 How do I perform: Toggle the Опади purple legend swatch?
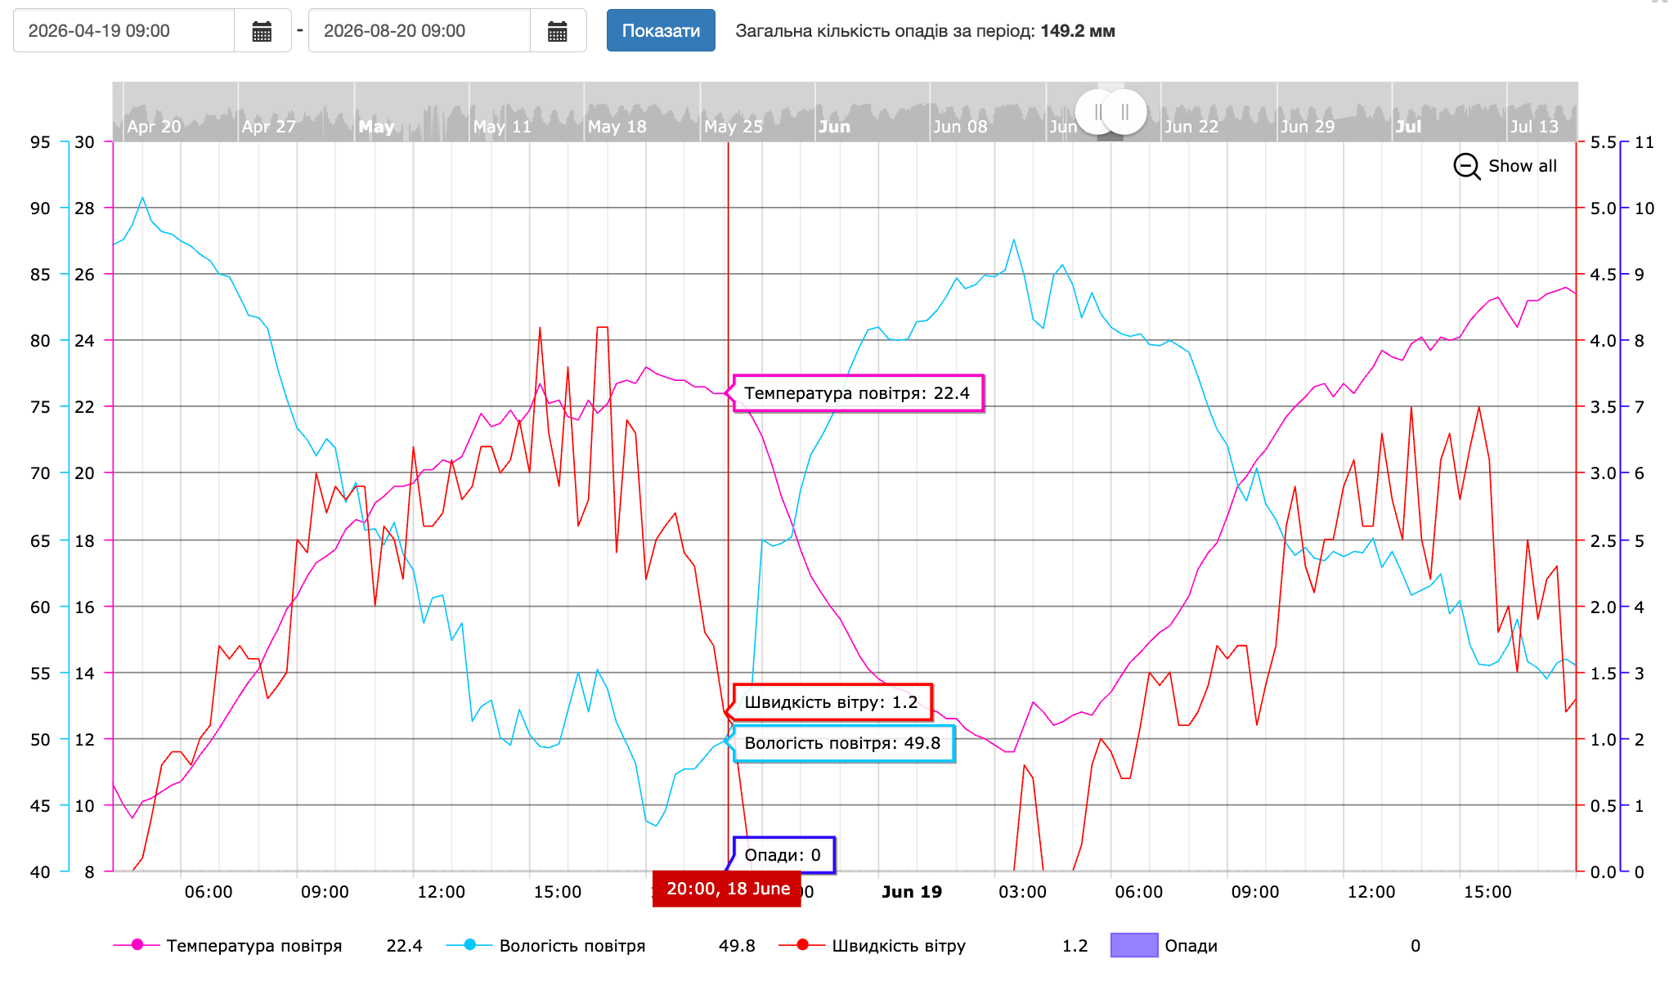coord(1134,945)
